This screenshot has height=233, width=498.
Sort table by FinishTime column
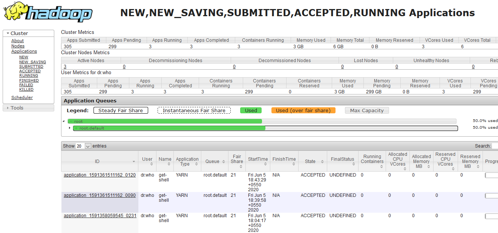284,161
